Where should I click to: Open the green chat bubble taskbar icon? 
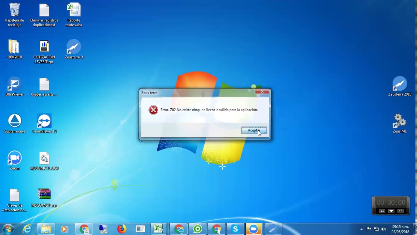click(x=198, y=229)
